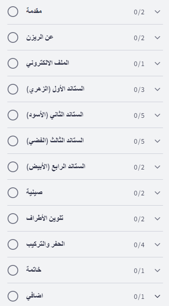The width and height of the screenshot is (169, 306).
Task: Expand the الستاند الأول (الزهري) chevron
Action: 157,89
